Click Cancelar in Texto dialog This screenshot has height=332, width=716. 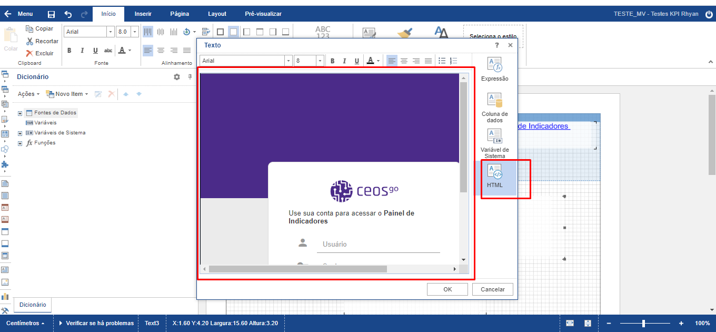click(x=493, y=289)
